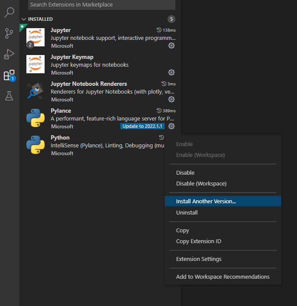Click the INSTALLED section header label

(x=40, y=19)
